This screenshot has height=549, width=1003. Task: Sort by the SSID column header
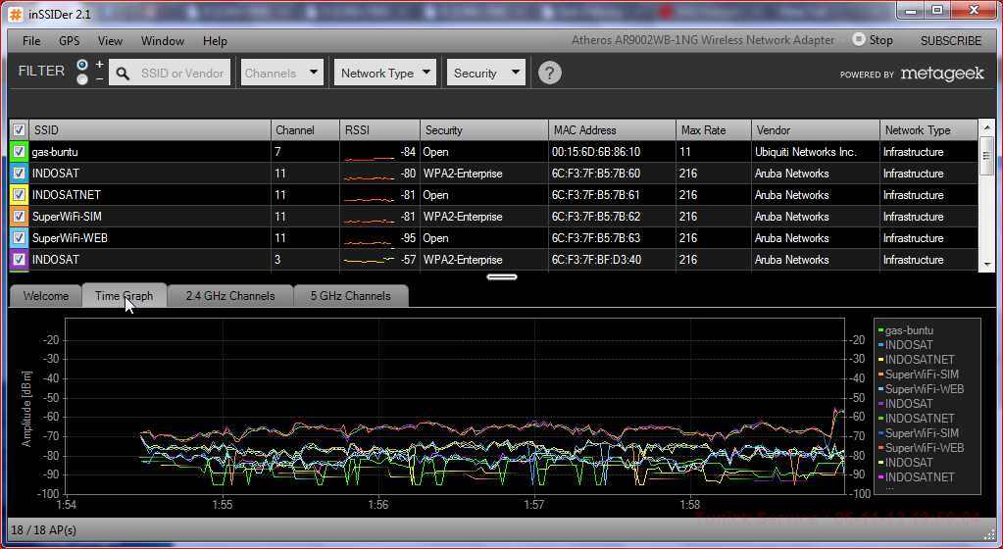(150, 129)
